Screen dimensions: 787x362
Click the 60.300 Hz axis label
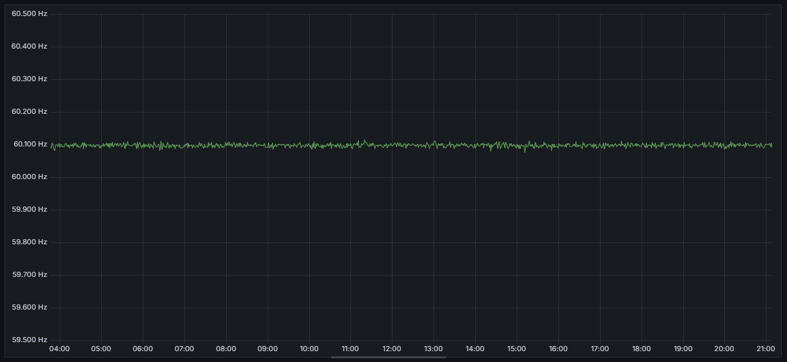click(29, 79)
